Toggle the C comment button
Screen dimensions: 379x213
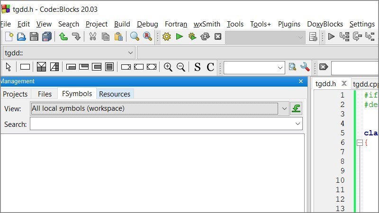210,67
